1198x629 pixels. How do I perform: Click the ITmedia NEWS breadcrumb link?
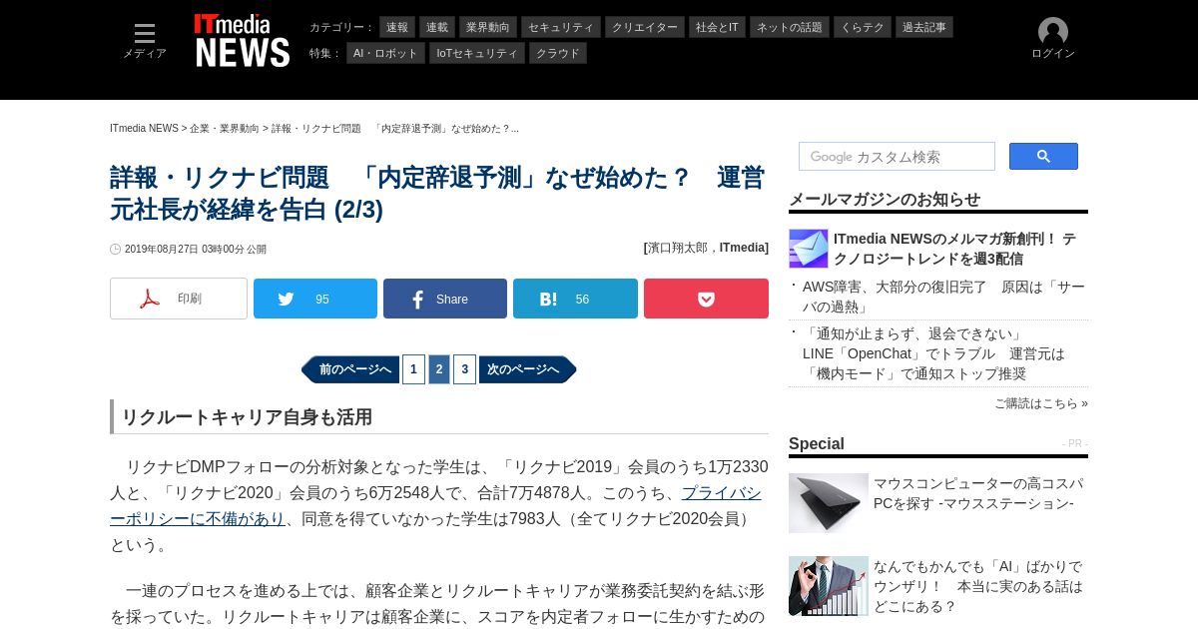pyautogui.click(x=144, y=129)
